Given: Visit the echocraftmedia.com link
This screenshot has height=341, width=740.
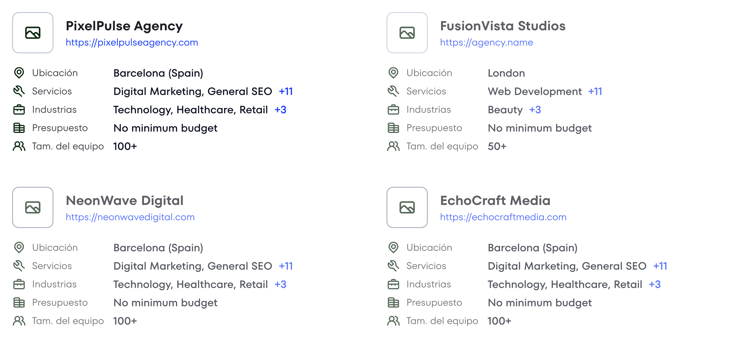Looking at the screenshot, I should (503, 217).
